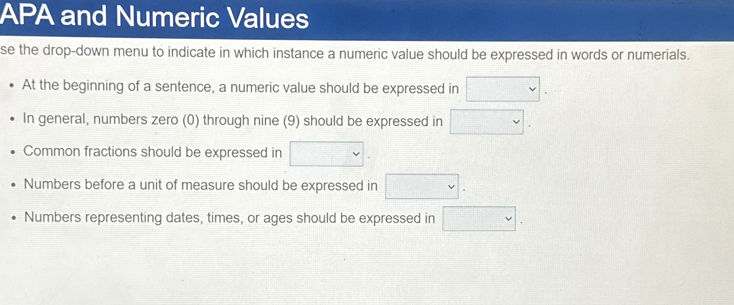Image resolution: width=734 pixels, height=305 pixels.
Task: Open the dropdown for common fractions
Action: point(325,153)
